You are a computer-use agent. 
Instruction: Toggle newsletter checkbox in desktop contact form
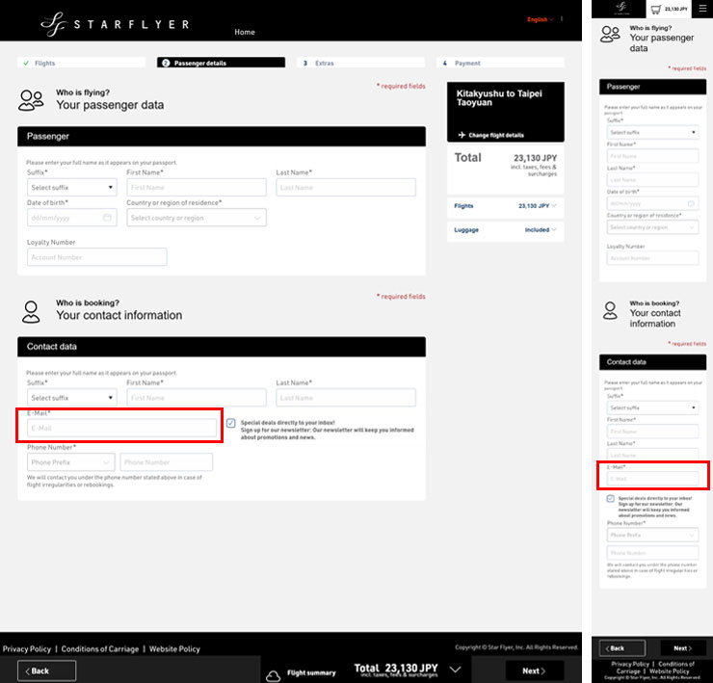point(231,423)
